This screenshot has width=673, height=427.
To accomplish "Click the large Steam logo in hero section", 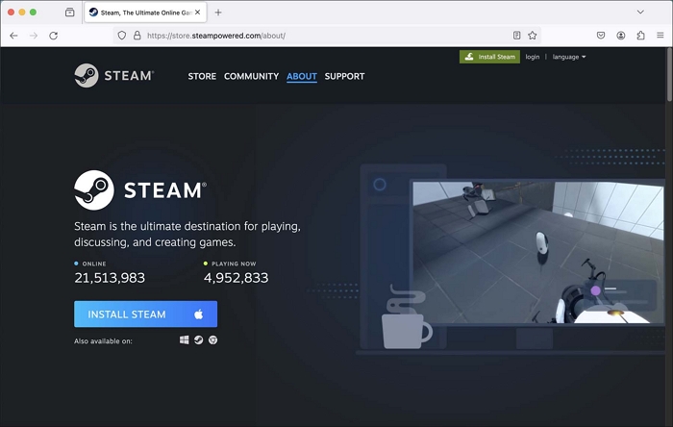I will pyautogui.click(x=140, y=190).
